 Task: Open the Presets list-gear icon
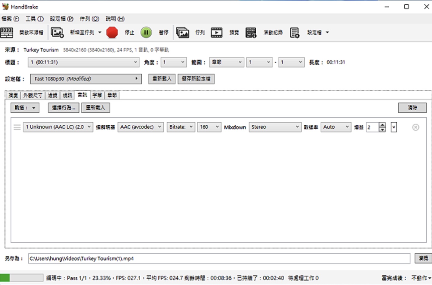pos(295,33)
